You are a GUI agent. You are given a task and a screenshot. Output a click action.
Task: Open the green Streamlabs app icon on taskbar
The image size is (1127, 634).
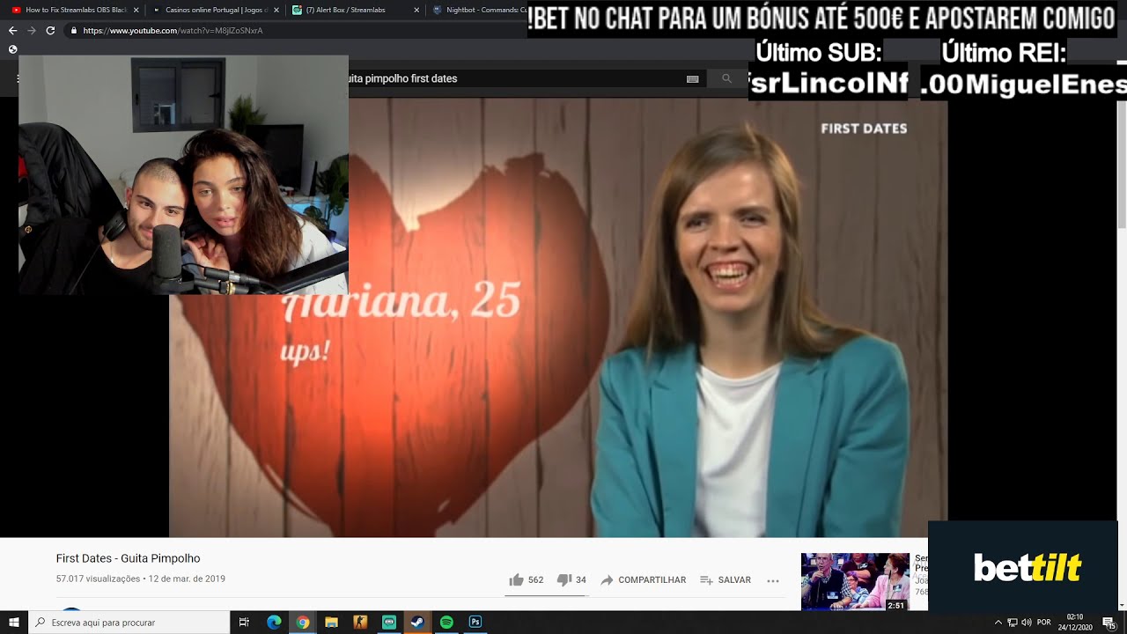point(389,623)
